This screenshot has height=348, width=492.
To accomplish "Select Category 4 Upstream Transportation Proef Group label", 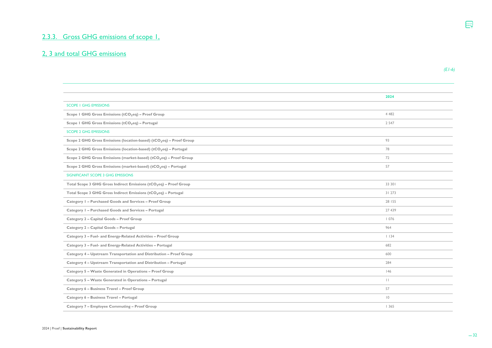I will pos(130,254).
